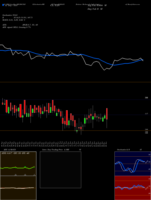Click the MunafaSutra.com source text at top right
This screenshot has height=200, width=151.
[x=132, y=4]
